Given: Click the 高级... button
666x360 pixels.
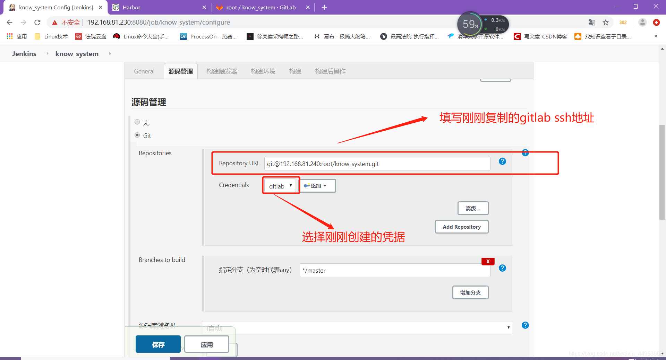Looking at the screenshot, I should [x=473, y=208].
